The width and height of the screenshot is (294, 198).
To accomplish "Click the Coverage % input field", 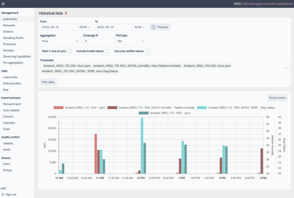I will point(98,41).
